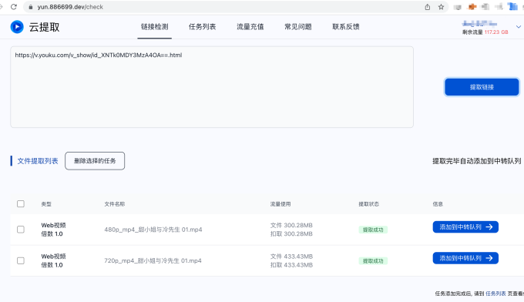Add the 480p file to 中转队列
The image size is (524, 302).
[x=465, y=226]
